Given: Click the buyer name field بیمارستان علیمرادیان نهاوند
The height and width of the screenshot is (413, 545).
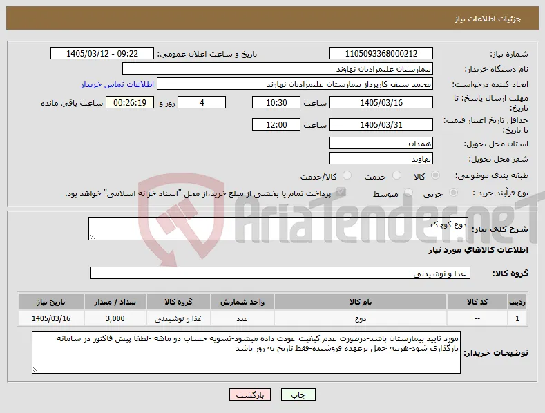Looking at the screenshot, I should click(x=278, y=69).
